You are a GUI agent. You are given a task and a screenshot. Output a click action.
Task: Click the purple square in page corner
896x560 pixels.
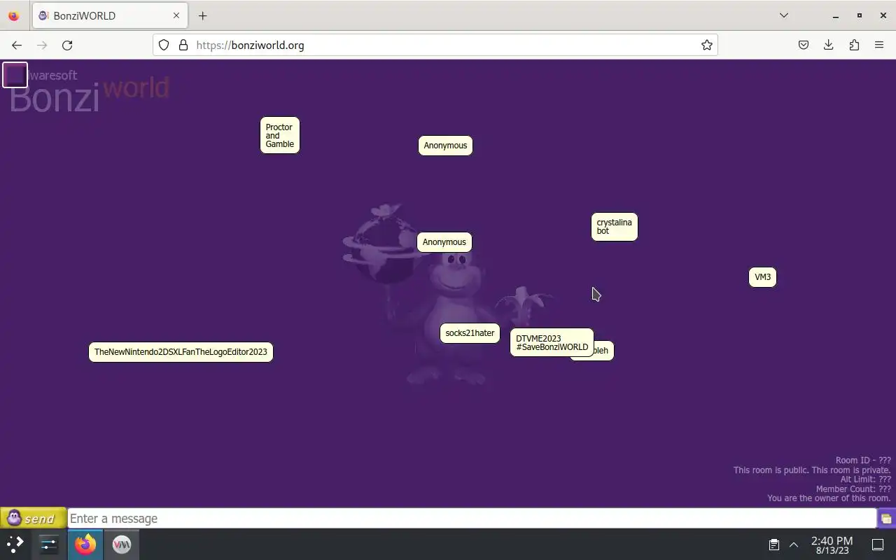(x=15, y=75)
